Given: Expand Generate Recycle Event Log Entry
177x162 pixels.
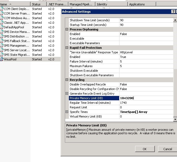Looking at the screenshot, I should point(67,94).
